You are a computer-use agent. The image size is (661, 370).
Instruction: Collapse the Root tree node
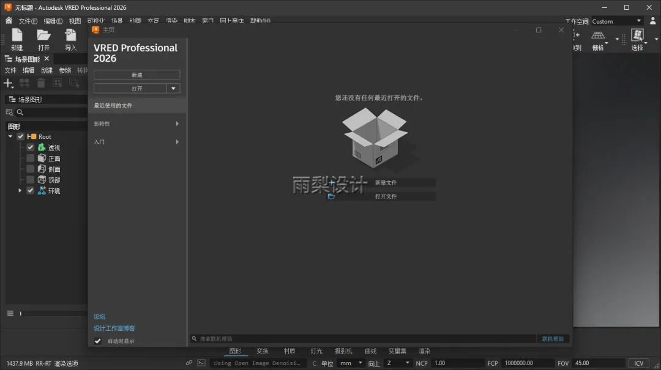(10, 136)
